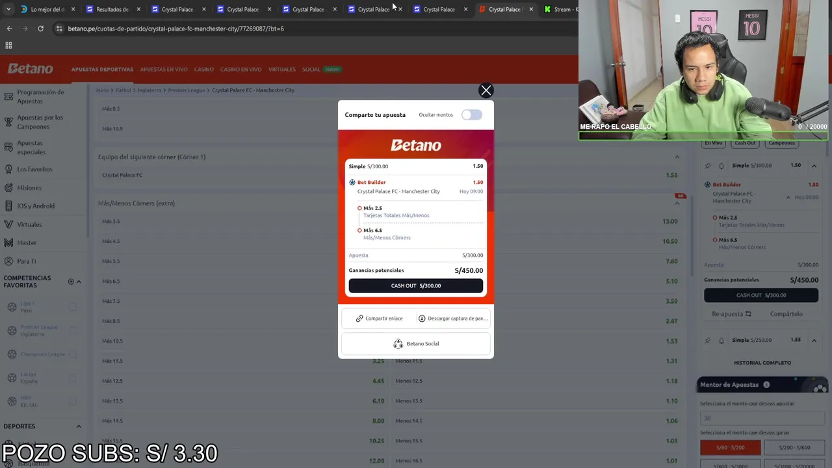Open the browser apps grid icon
This screenshot has height=468, width=832.
[x=8, y=45]
